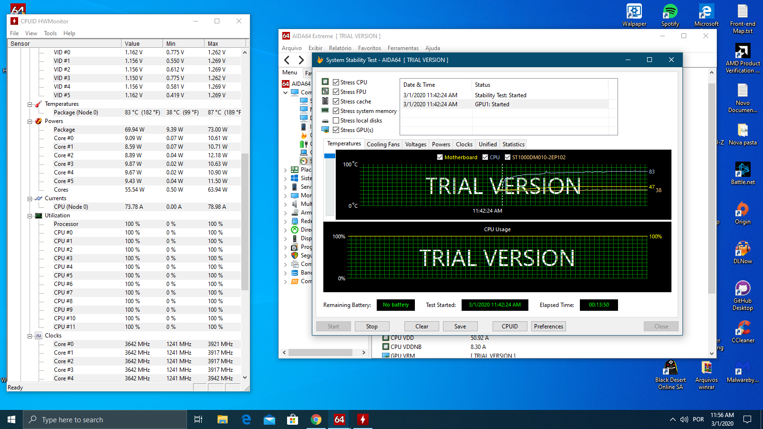Switch to Statistics tab
Screen dimensions: 763x429
click(513, 144)
